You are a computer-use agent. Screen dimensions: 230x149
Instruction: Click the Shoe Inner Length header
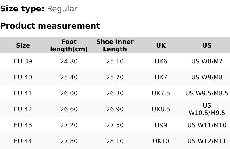[x=115, y=45]
